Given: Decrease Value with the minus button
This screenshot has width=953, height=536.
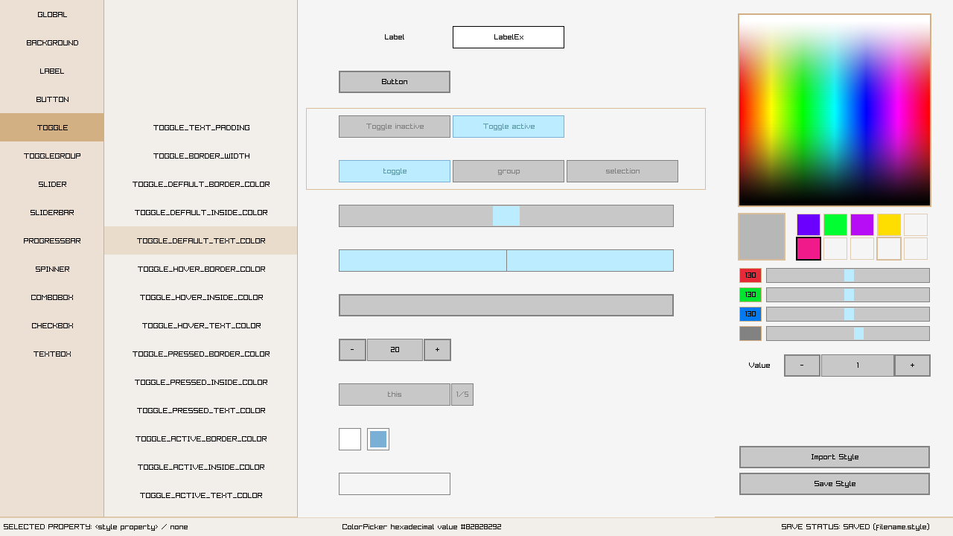Looking at the screenshot, I should pyautogui.click(x=802, y=366).
